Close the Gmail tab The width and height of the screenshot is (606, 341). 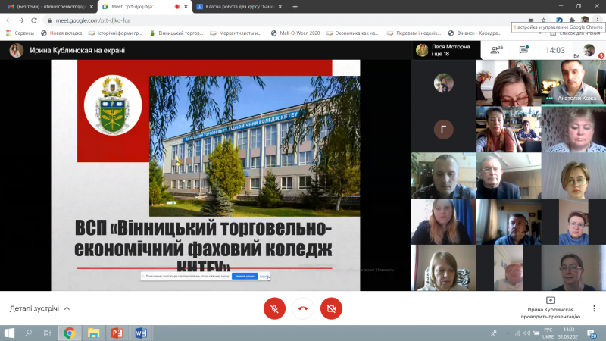(91, 7)
